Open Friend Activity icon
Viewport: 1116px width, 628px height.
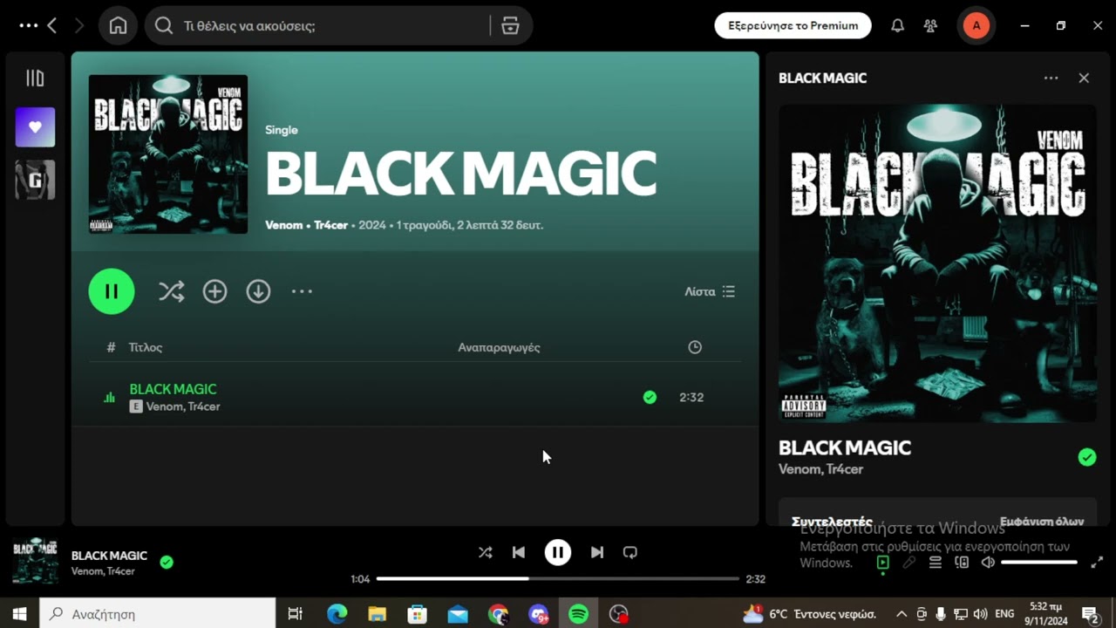tap(931, 26)
